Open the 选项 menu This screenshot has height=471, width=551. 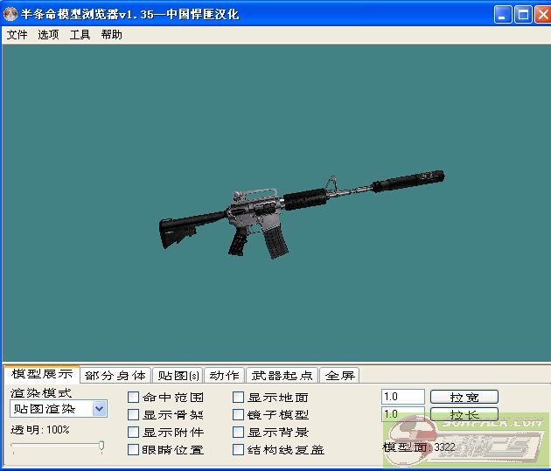pyautogui.click(x=48, y=35)
